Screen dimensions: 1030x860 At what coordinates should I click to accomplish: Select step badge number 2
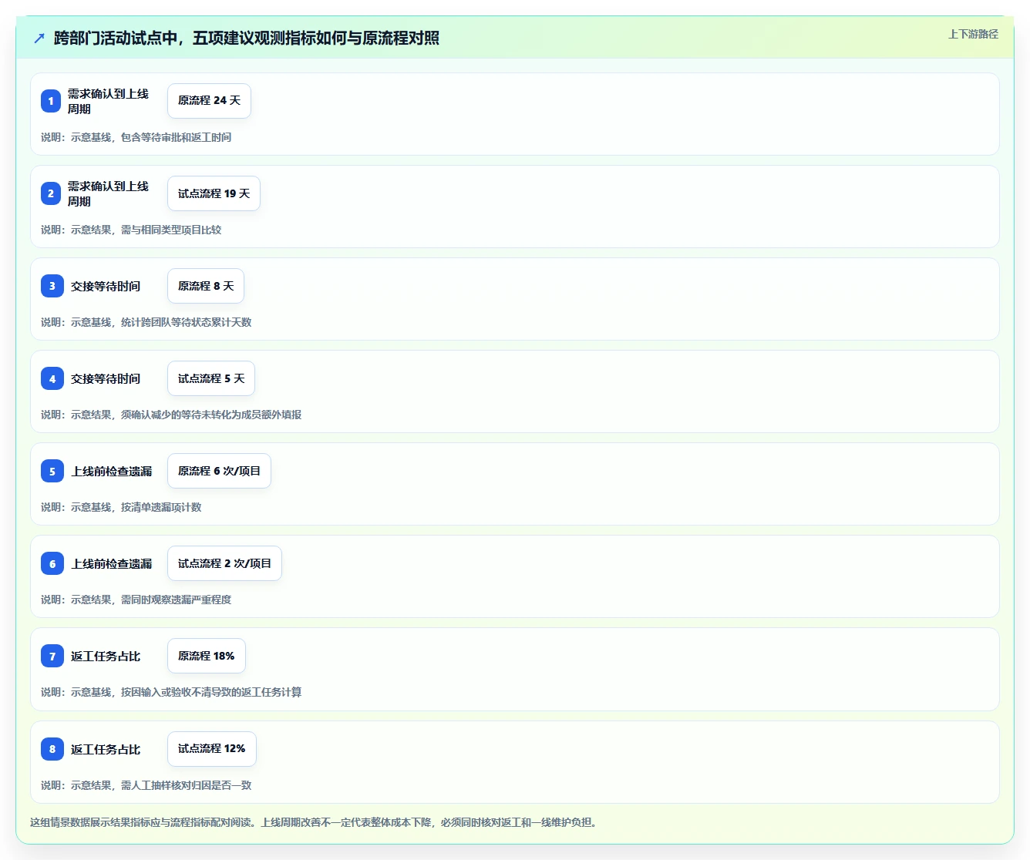pos(51,193)
